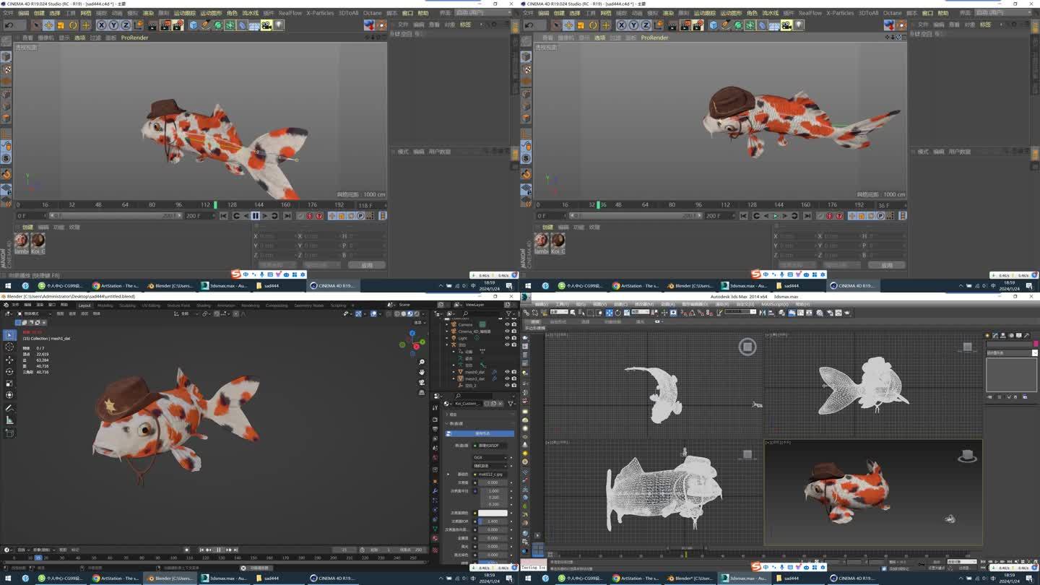Open ProRender menu in Cinema 4D window showing 118 F
Image resolution: width=1040 pixels, height=585 pixels.
[x=134, y=38]
